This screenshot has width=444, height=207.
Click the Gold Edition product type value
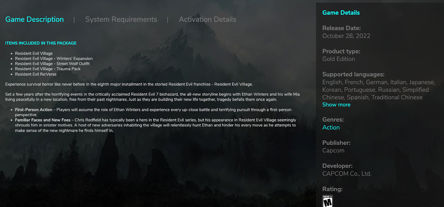coord(339,59)
